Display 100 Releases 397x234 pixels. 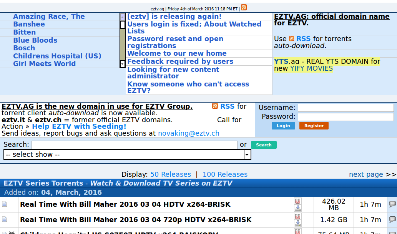click(225, 174)
